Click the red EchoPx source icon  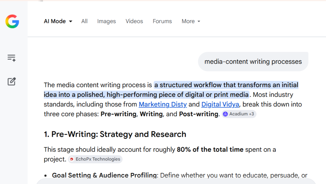72,159
